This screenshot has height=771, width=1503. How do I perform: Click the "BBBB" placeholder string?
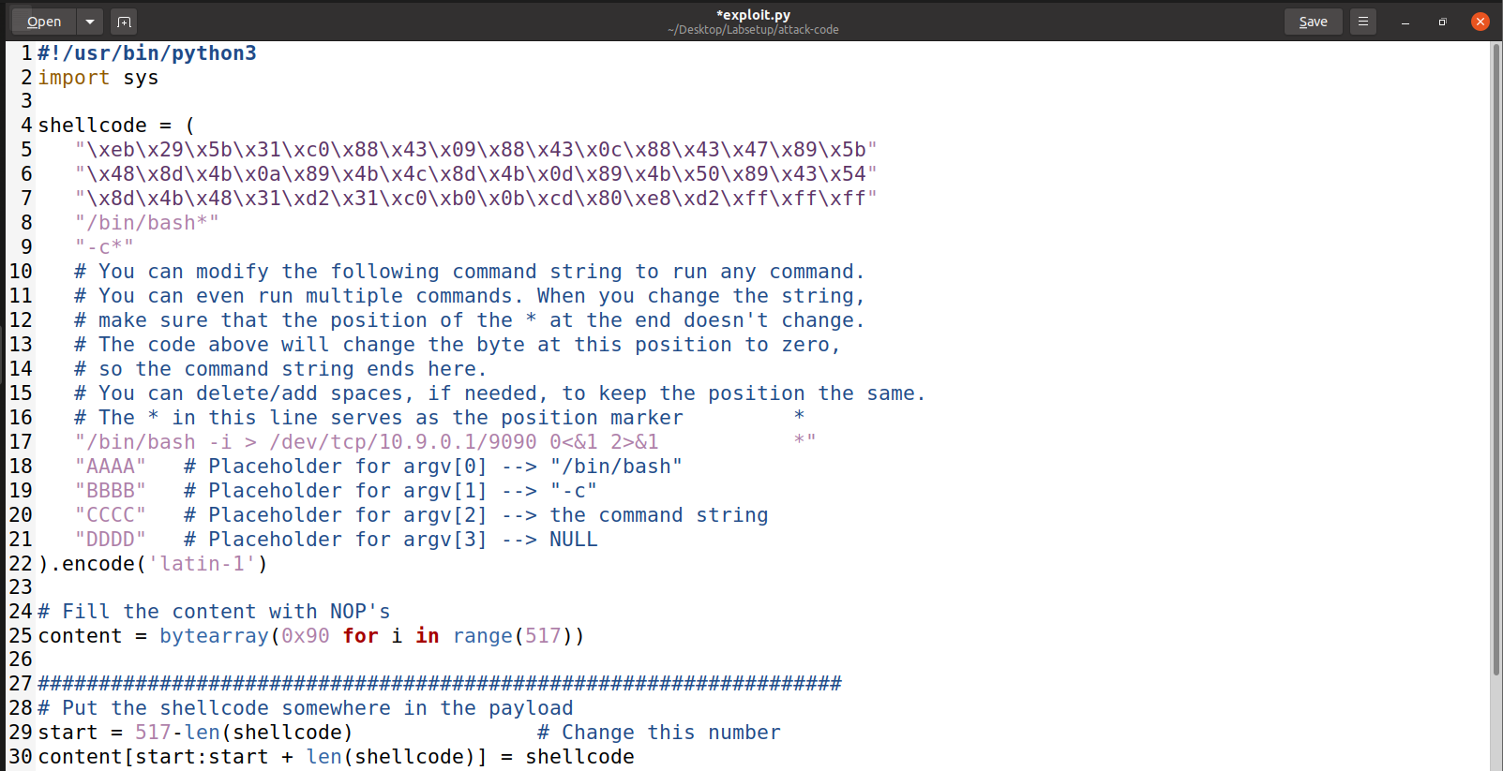[111, 491]
